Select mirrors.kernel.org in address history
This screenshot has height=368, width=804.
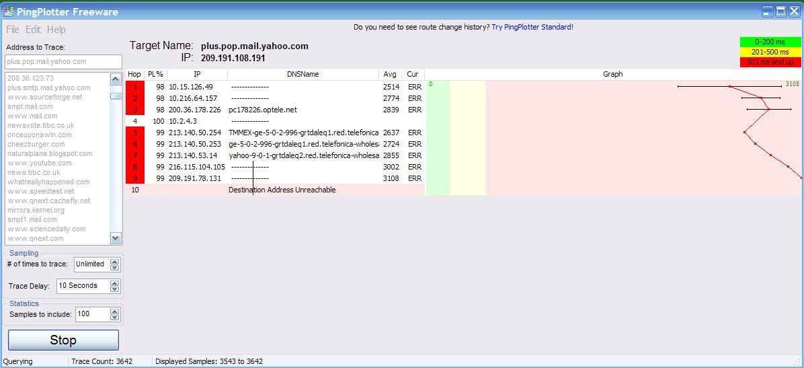(36, 210)
